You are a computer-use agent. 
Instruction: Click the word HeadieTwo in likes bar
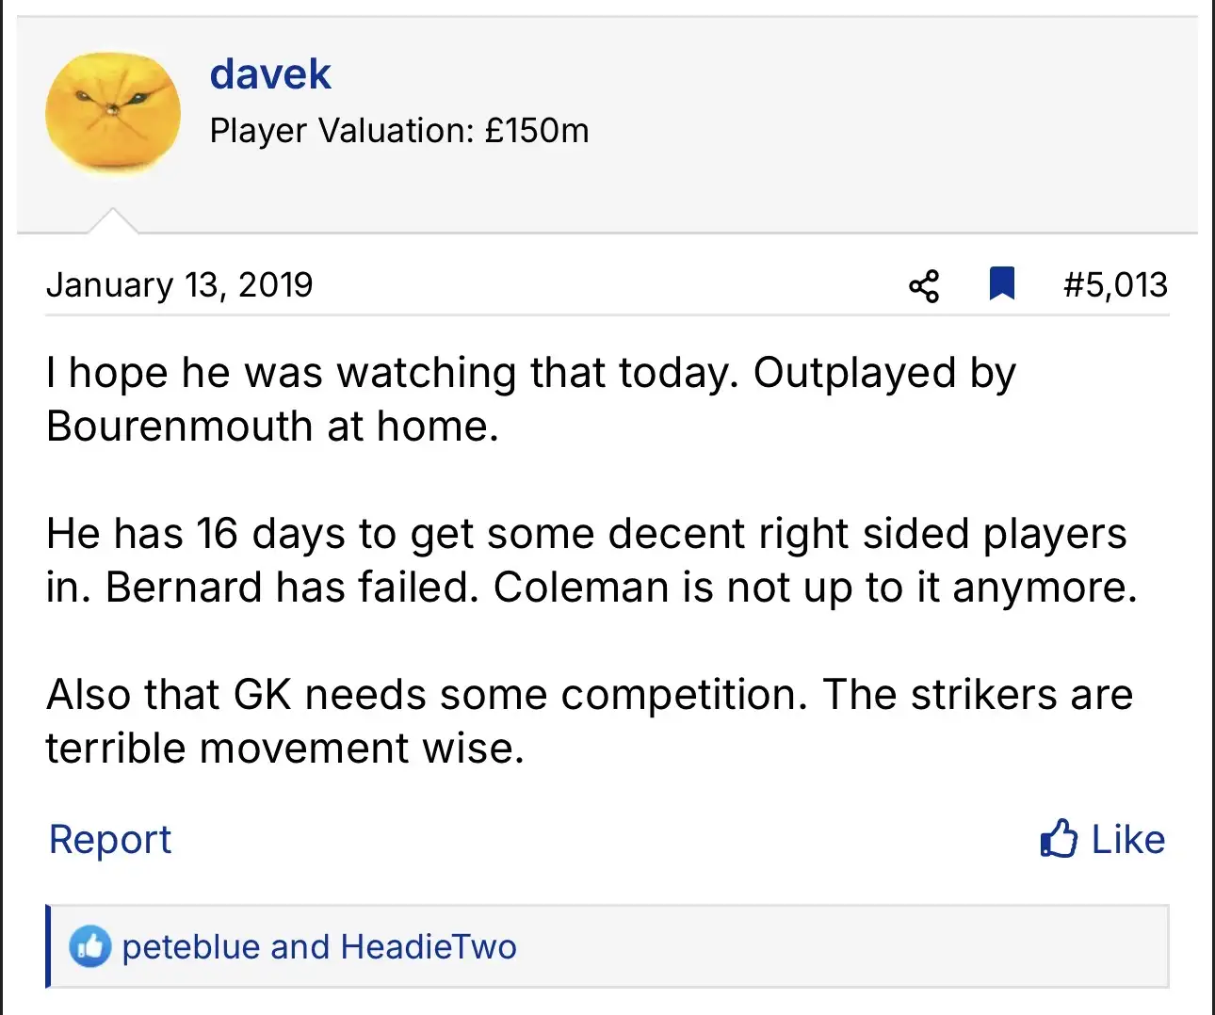point(429,946)
